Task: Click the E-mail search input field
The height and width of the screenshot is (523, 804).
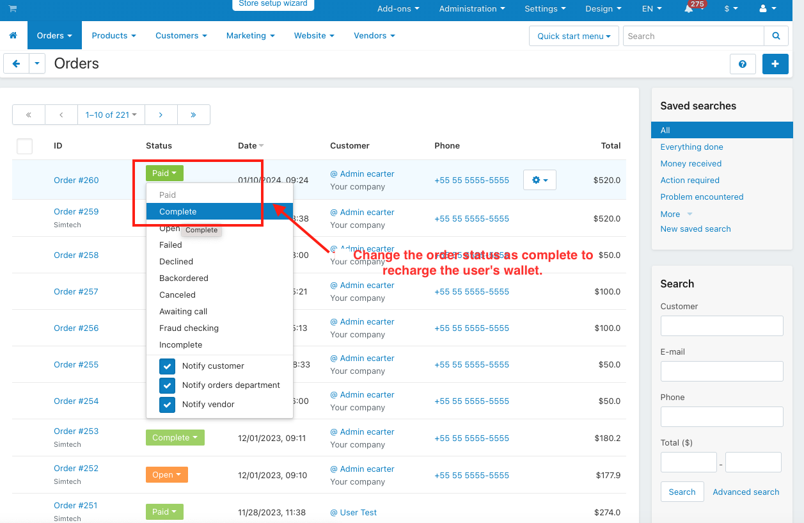Action: pyautogui.click(x=721, y=371)
